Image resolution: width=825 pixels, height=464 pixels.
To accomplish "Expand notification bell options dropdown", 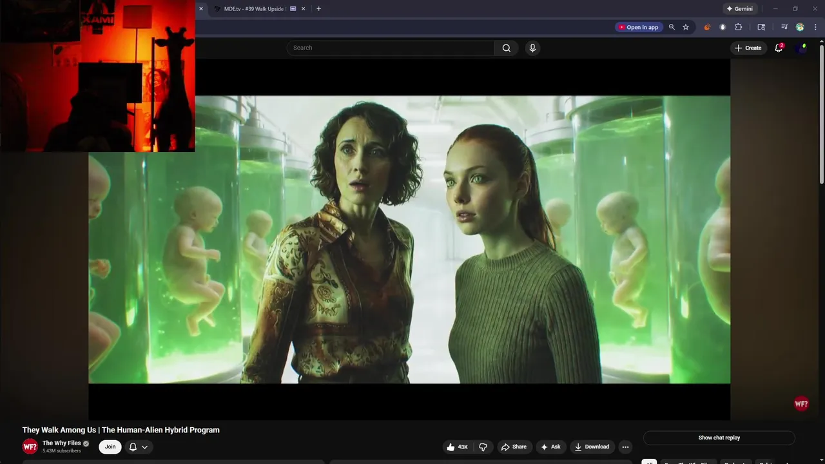I will pos(144,447).
